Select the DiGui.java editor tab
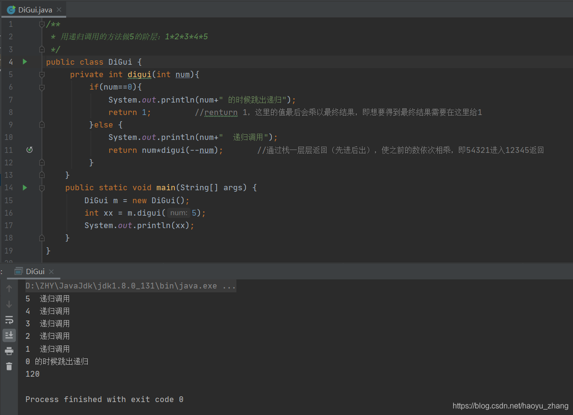Image resolution: width=573 pixels, height=415 pixels. [x=34, y=10]
